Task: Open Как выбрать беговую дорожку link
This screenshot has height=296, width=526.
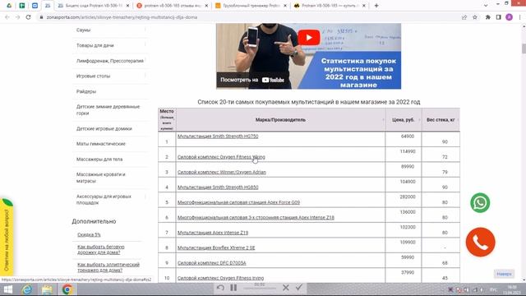Action: click(100, 249)
